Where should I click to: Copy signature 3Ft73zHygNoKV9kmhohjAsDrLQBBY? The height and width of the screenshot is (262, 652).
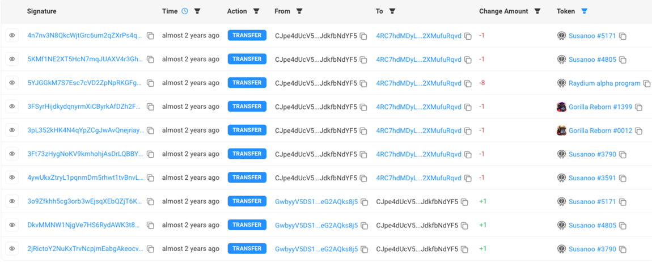point(150,155)
